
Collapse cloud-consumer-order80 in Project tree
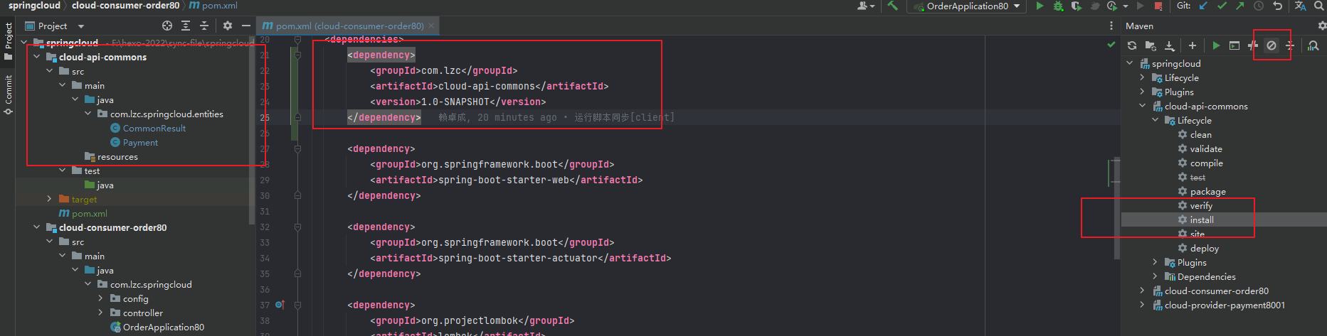[x=36, y=227]
